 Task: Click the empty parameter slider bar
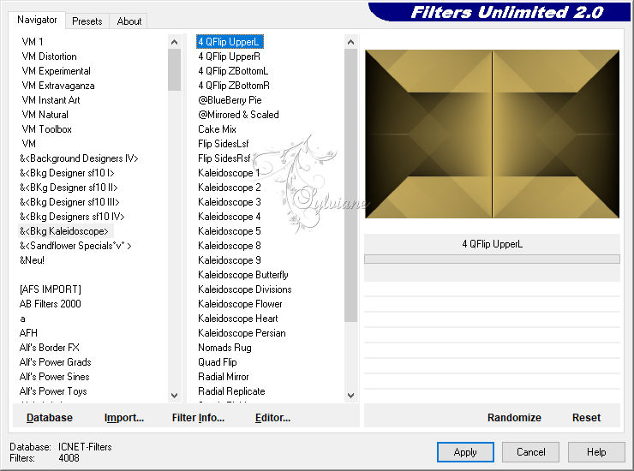(492, 259)
